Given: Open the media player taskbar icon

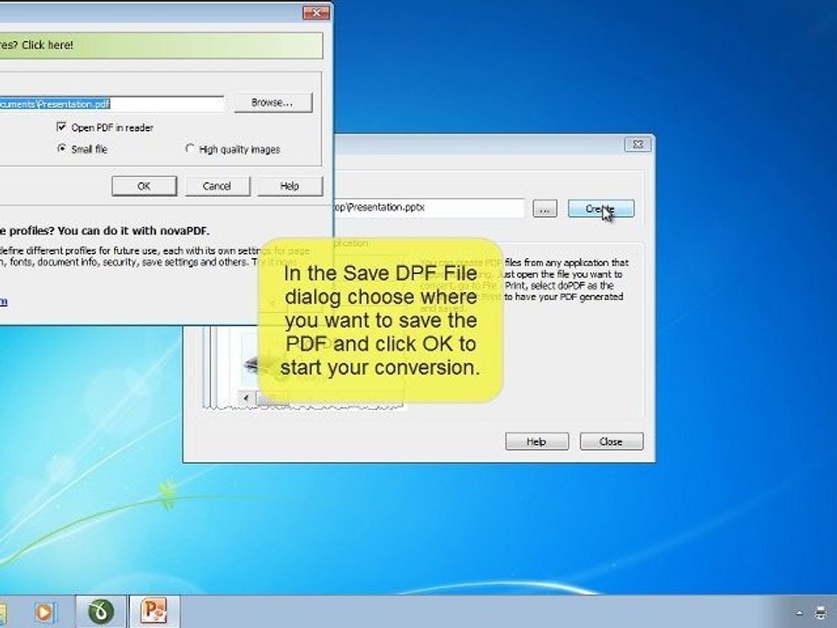Looking at the screenshot, I should point(44,612).
